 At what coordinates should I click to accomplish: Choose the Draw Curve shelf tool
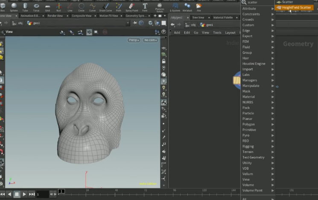[x=105, y=6]
